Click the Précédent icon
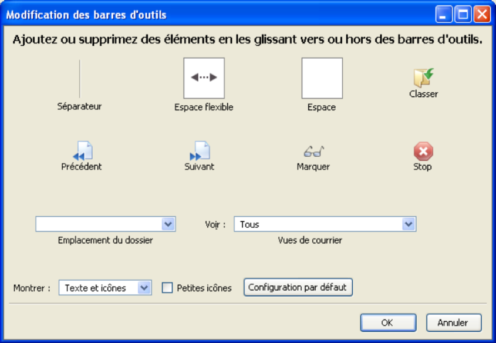 (82, 151)
